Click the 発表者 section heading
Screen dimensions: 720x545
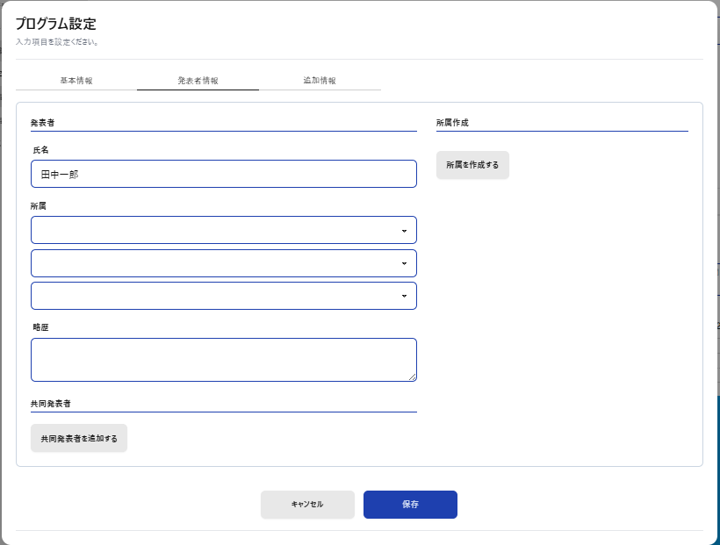(43, 123)
